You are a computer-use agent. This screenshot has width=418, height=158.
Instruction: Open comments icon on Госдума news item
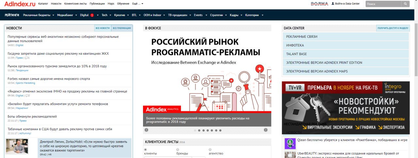tap(27, 58)
